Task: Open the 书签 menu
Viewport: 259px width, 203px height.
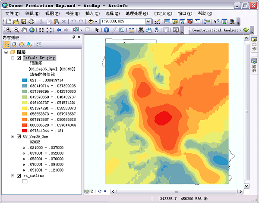Action: tap(72, 13)
